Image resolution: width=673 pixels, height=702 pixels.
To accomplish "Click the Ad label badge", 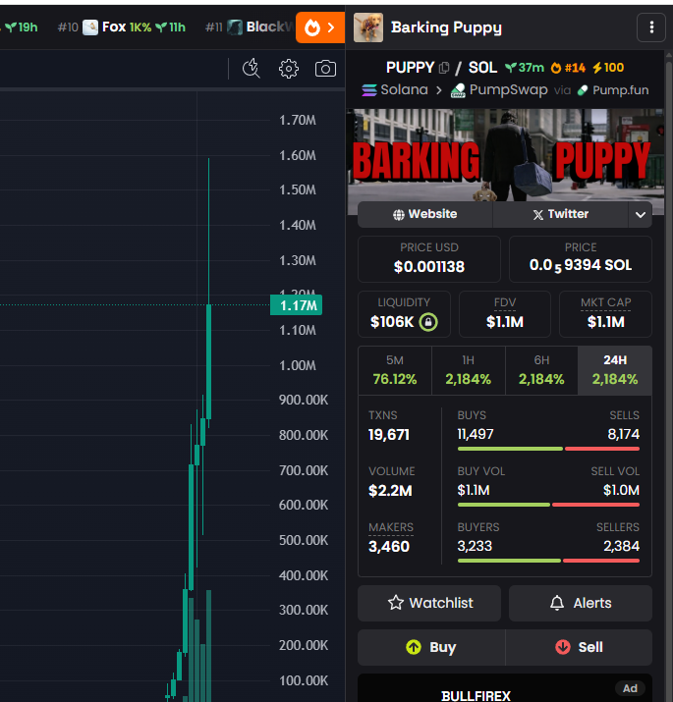I will tap(630, 688).
